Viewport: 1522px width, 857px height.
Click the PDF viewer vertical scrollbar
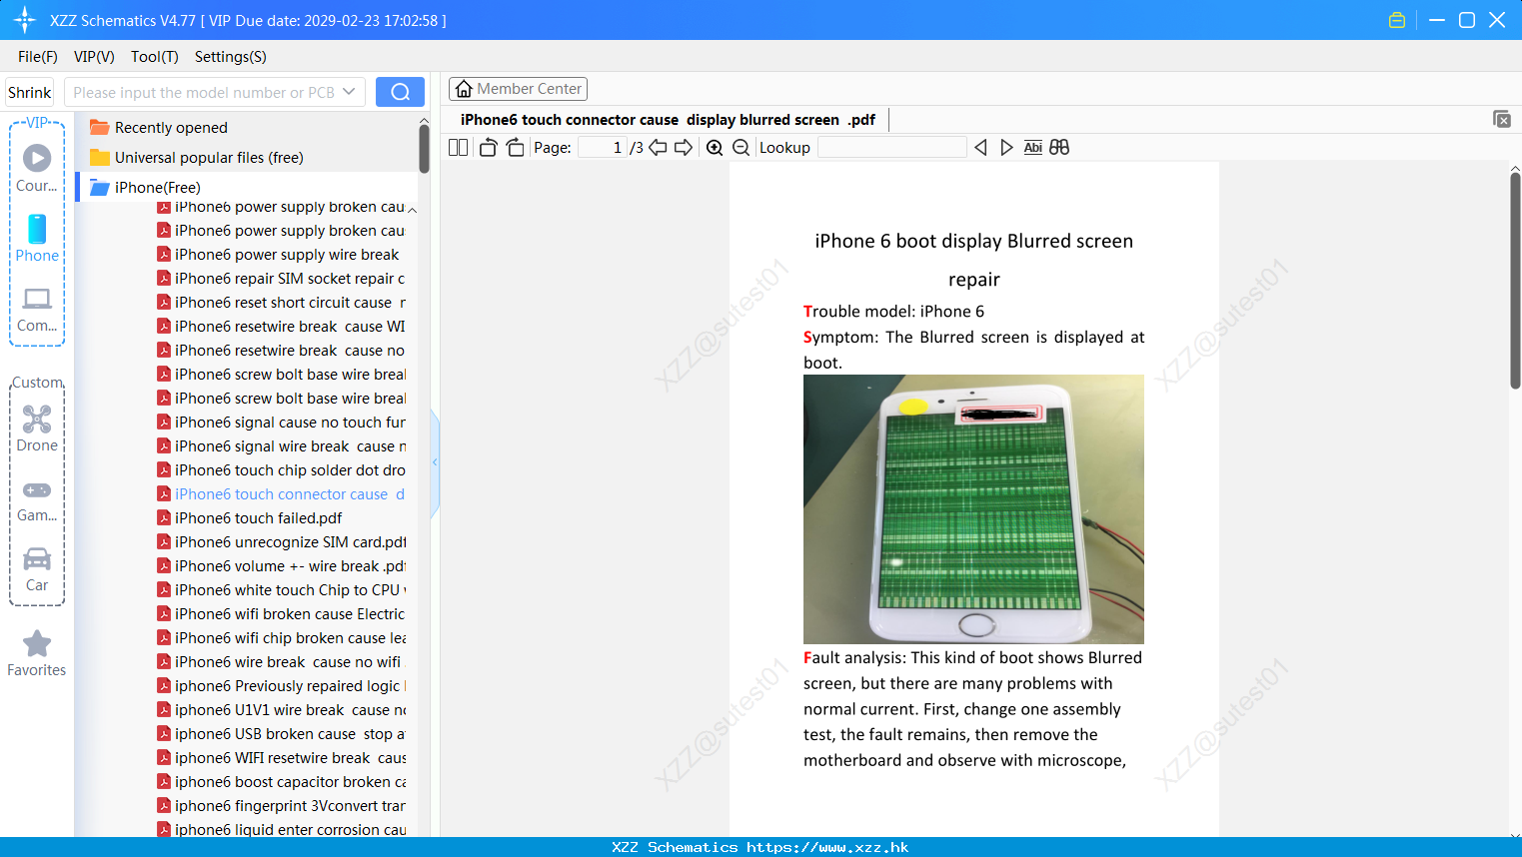click(x=1515, y=280)
